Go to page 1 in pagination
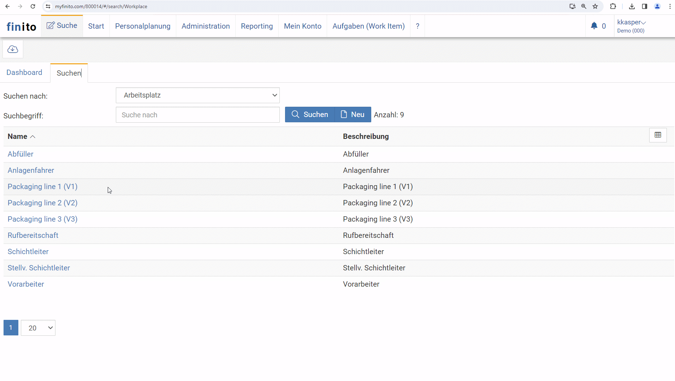 click(x=11, y=328)
